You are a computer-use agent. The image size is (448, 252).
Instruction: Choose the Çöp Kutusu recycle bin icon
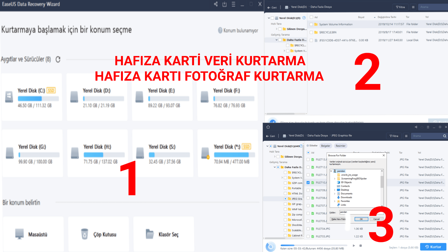[85, 234]
